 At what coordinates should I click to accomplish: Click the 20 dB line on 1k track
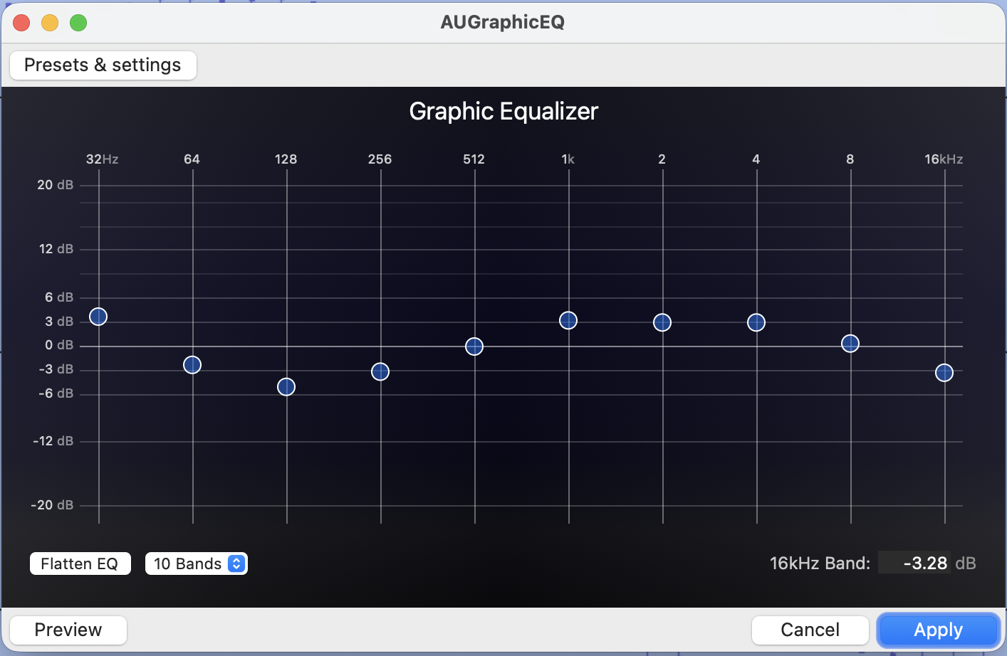pyautogui.click(x=568, y=186)
